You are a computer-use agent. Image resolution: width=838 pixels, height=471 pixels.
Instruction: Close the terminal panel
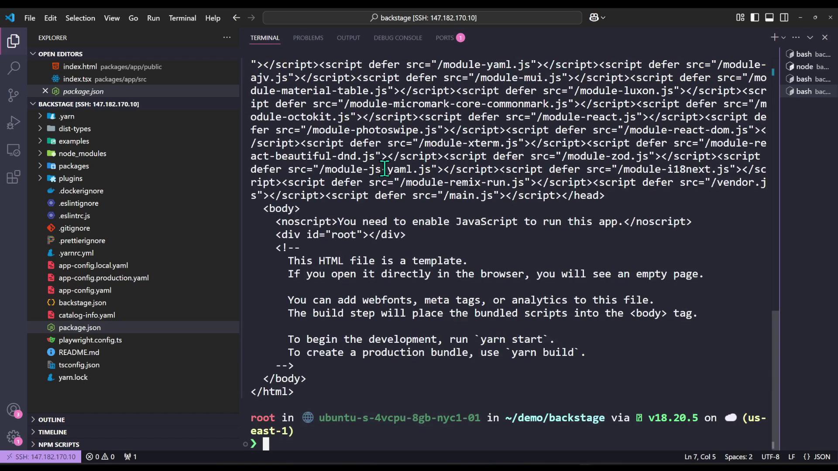tap(825, 38)
